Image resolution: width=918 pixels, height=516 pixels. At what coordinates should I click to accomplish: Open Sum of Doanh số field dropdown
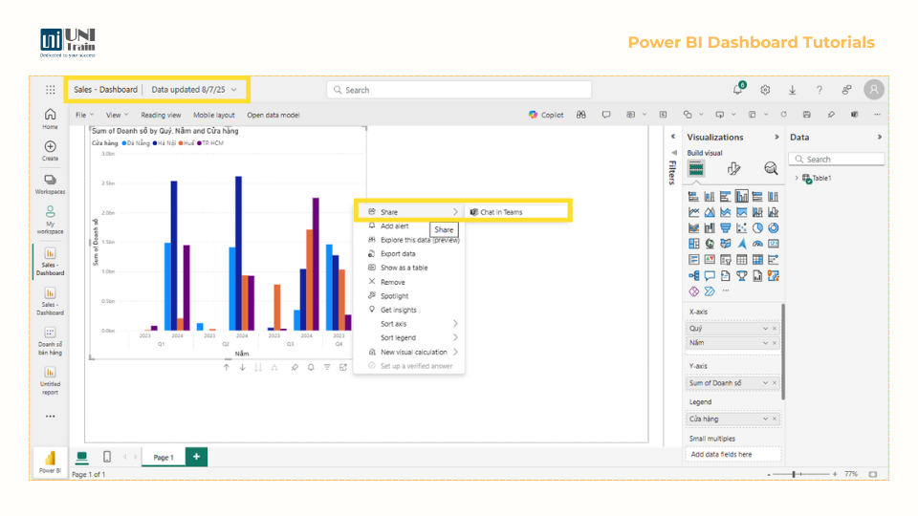(765, 382)
